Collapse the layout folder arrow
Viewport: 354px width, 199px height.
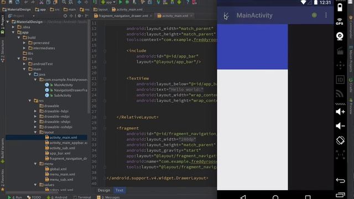[x=35, y=132]
